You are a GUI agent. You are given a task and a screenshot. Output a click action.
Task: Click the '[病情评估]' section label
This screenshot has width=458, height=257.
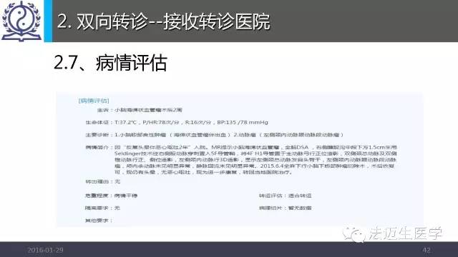(x=94, y=101)
